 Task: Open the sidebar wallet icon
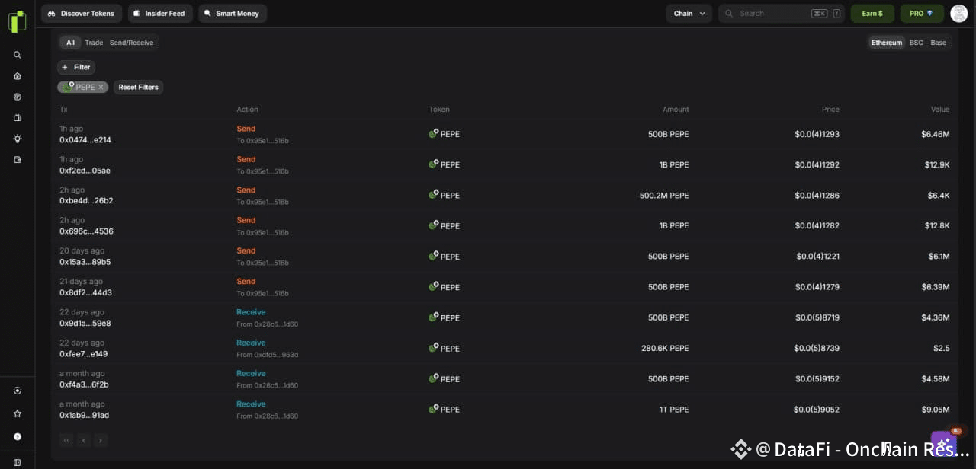tap(18, 160)
